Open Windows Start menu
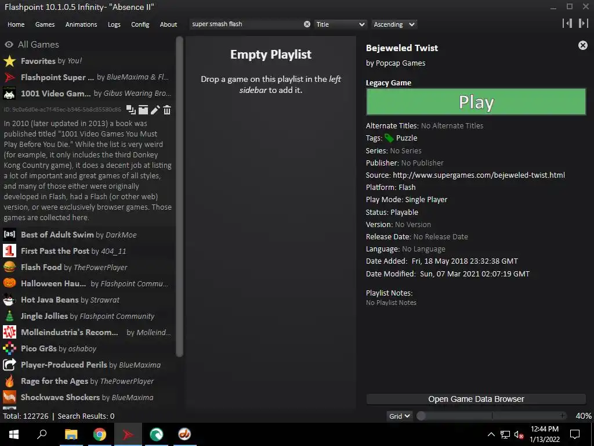Image resolution: width=594 pixels, height=446 pixels. 14,434
